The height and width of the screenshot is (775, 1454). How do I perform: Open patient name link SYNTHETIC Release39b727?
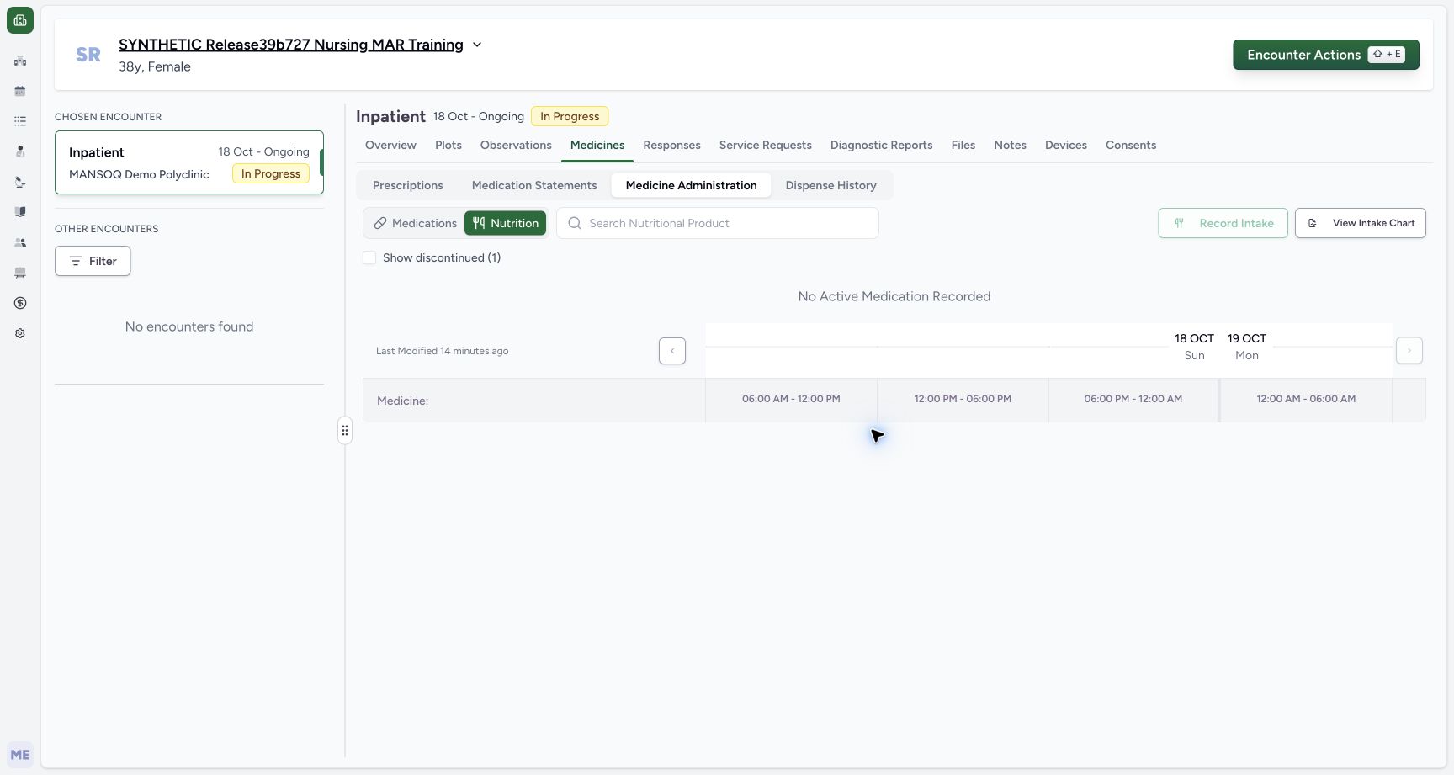[291, 45]
